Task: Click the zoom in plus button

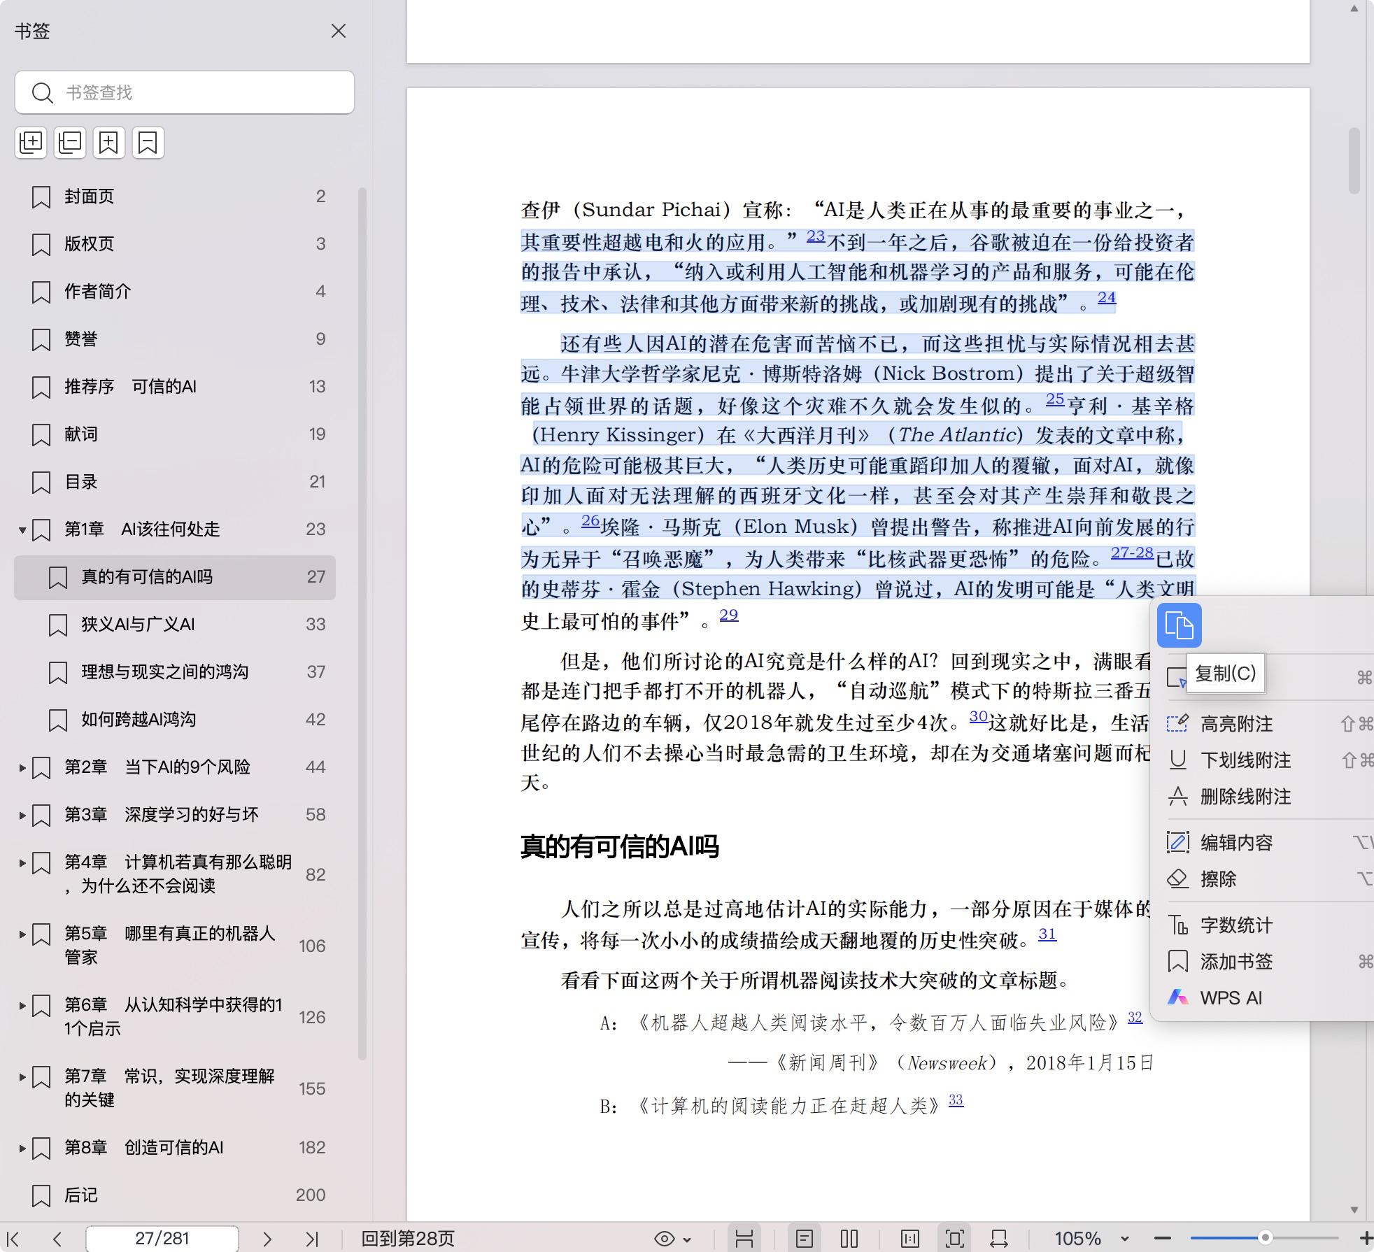Action: click(1365, 1239)
